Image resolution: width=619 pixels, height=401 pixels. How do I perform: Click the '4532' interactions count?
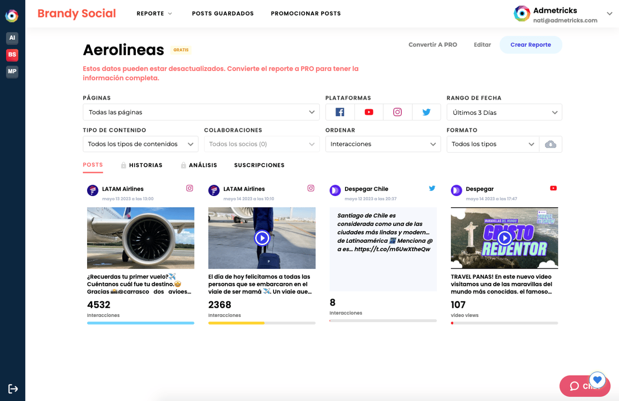tap(98, 305)
